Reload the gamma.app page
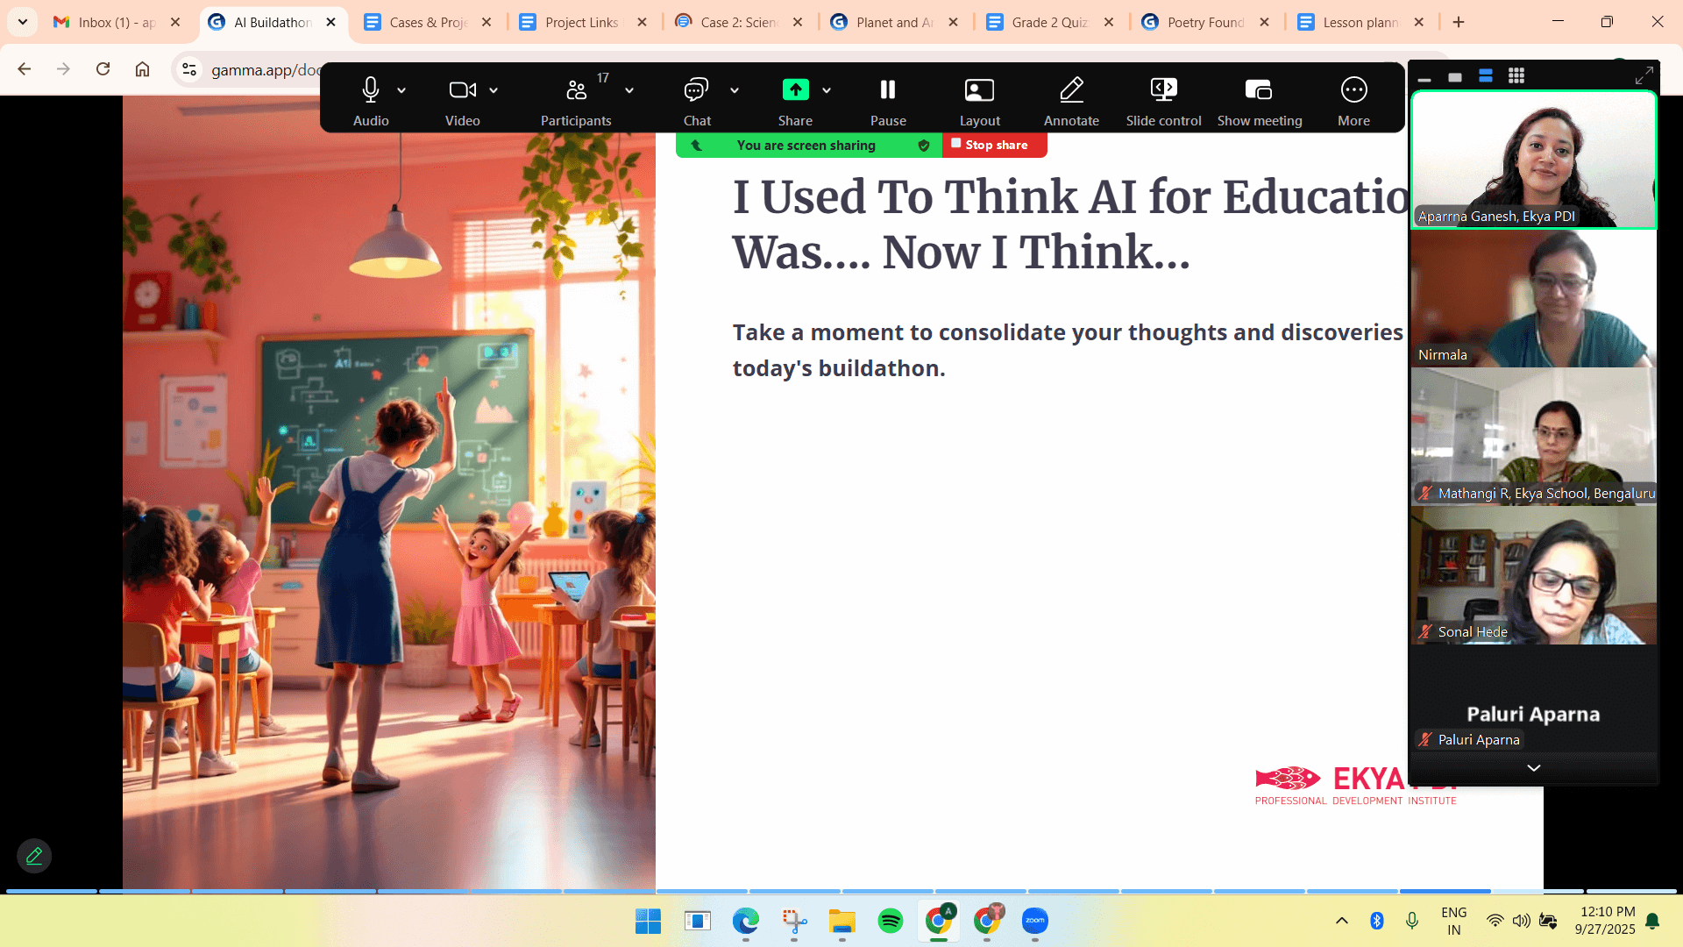The width and height of the screenshot is (1683, 947). (x=103, y=69)
